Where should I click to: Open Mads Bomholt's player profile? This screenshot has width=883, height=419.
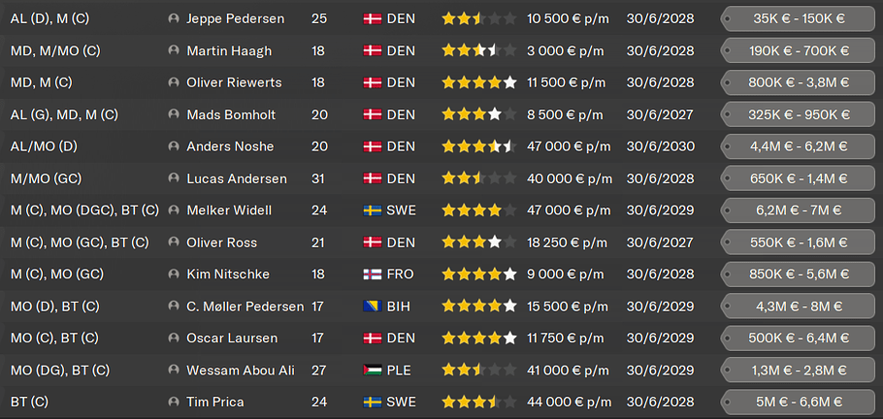231,114
